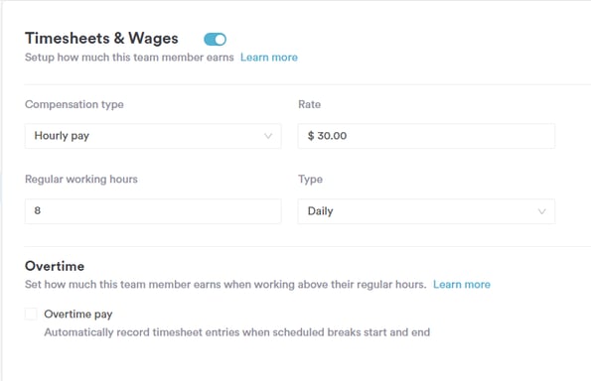Screen dimensions: 591x381
Task: Click the Overtime section heading
Action: (55, 266)
